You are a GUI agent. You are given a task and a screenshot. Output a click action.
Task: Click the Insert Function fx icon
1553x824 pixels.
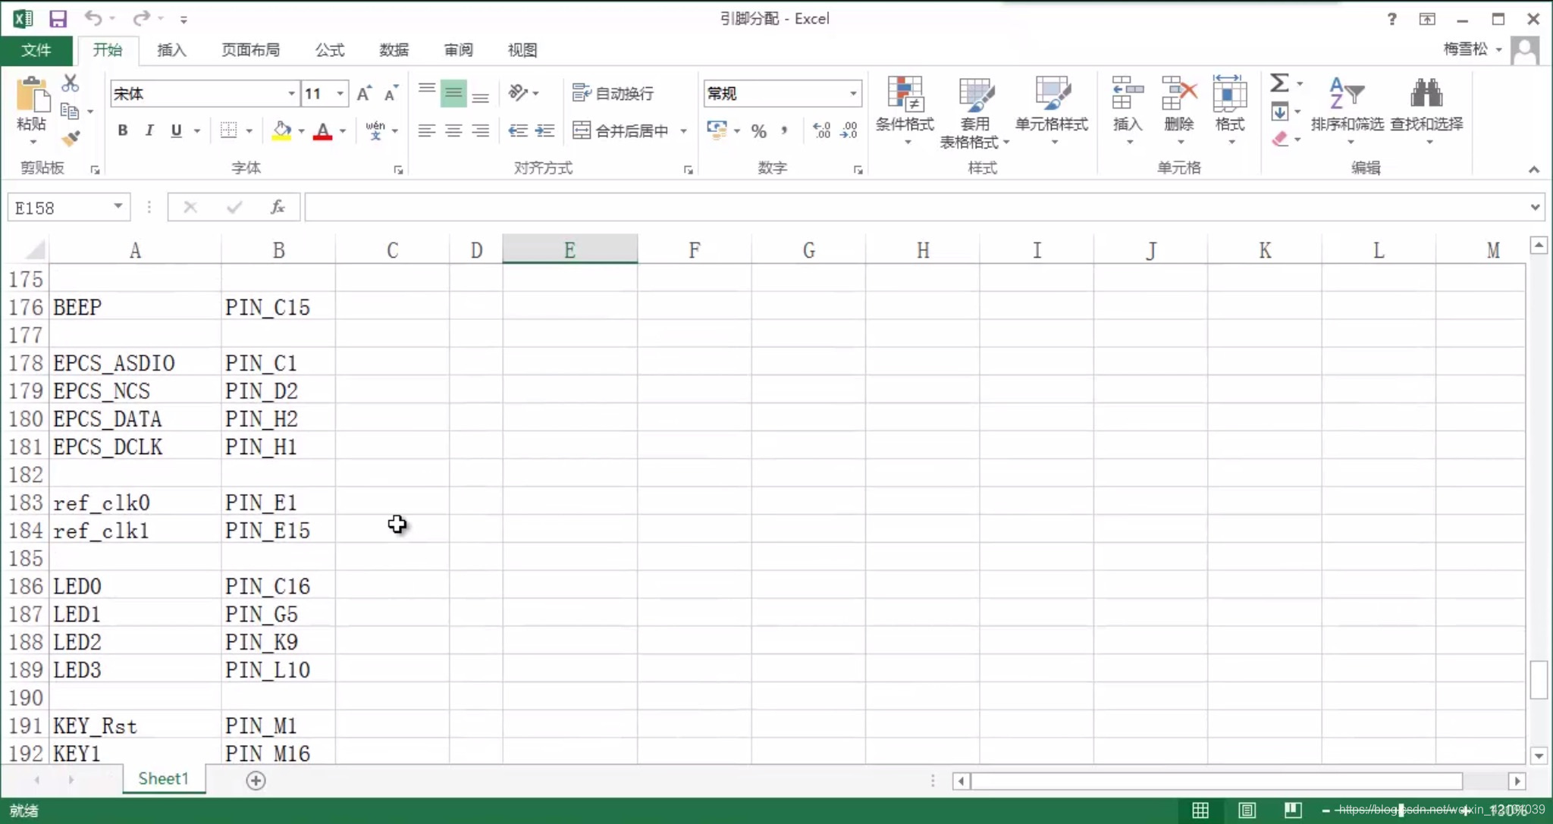[278, 207]
